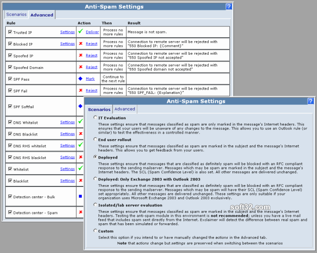Open Scenarios tab in back window

coord(17,15)
